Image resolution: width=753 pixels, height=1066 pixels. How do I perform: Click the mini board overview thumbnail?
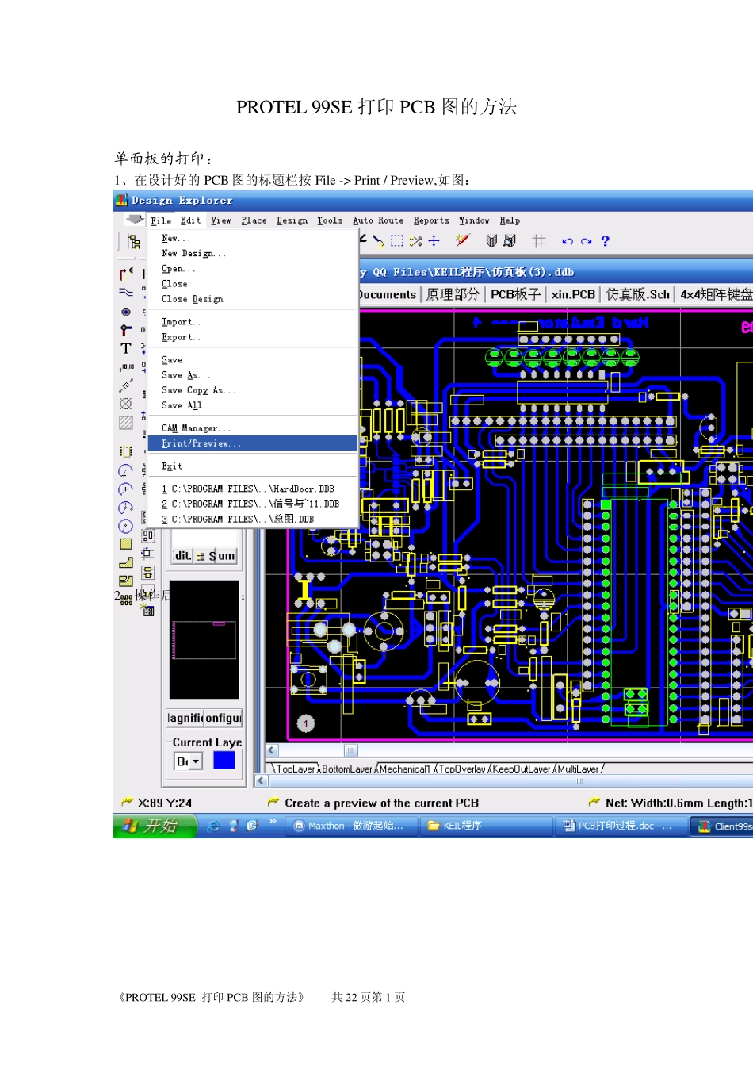pyautogui.click(x=204, y=640)
